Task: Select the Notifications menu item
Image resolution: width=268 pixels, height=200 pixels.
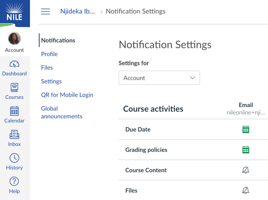Action: tap(58, 40)
